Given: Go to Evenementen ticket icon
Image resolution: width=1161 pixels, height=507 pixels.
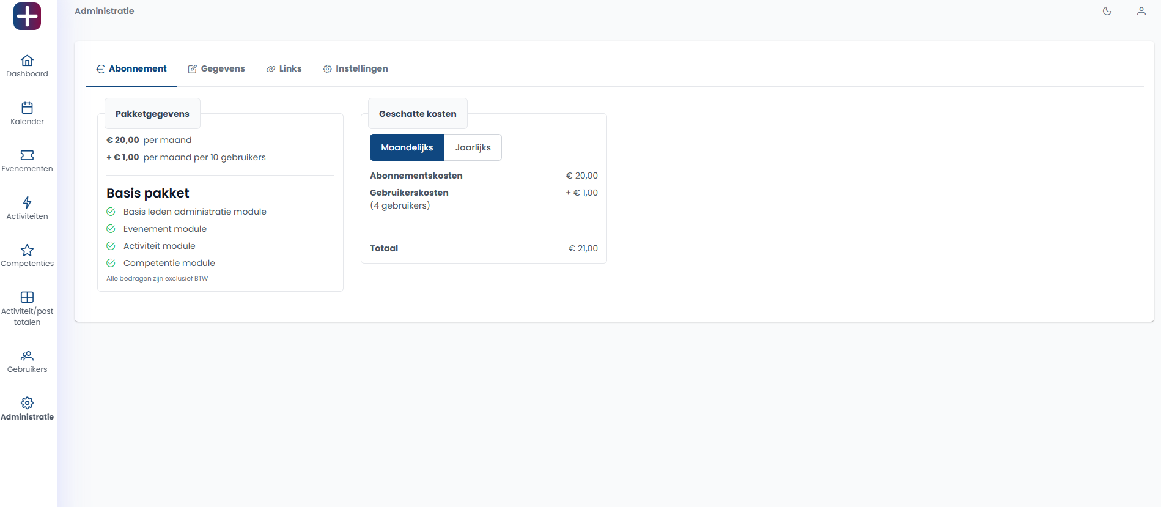Looking at the screenshot, I should (x=27, y=155).
